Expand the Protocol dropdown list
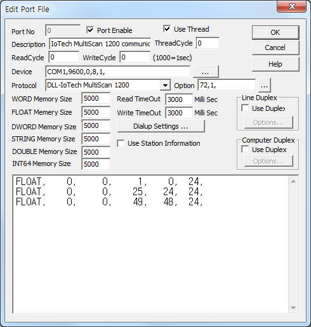The image size is (311, 327). click(165, 86)
